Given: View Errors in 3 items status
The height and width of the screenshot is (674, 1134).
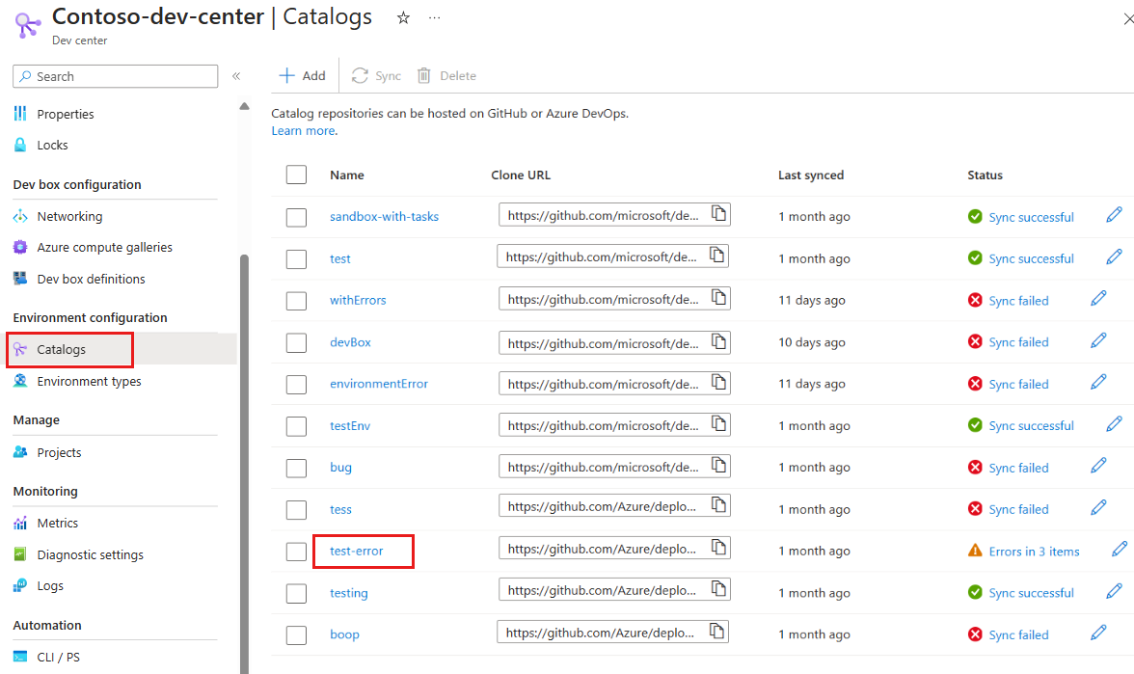Looking at the screenshot, I should pyautogui.click(x=1034, y=552).
